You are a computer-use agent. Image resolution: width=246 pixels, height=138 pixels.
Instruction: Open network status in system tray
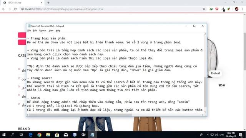[x=212, y=135]
